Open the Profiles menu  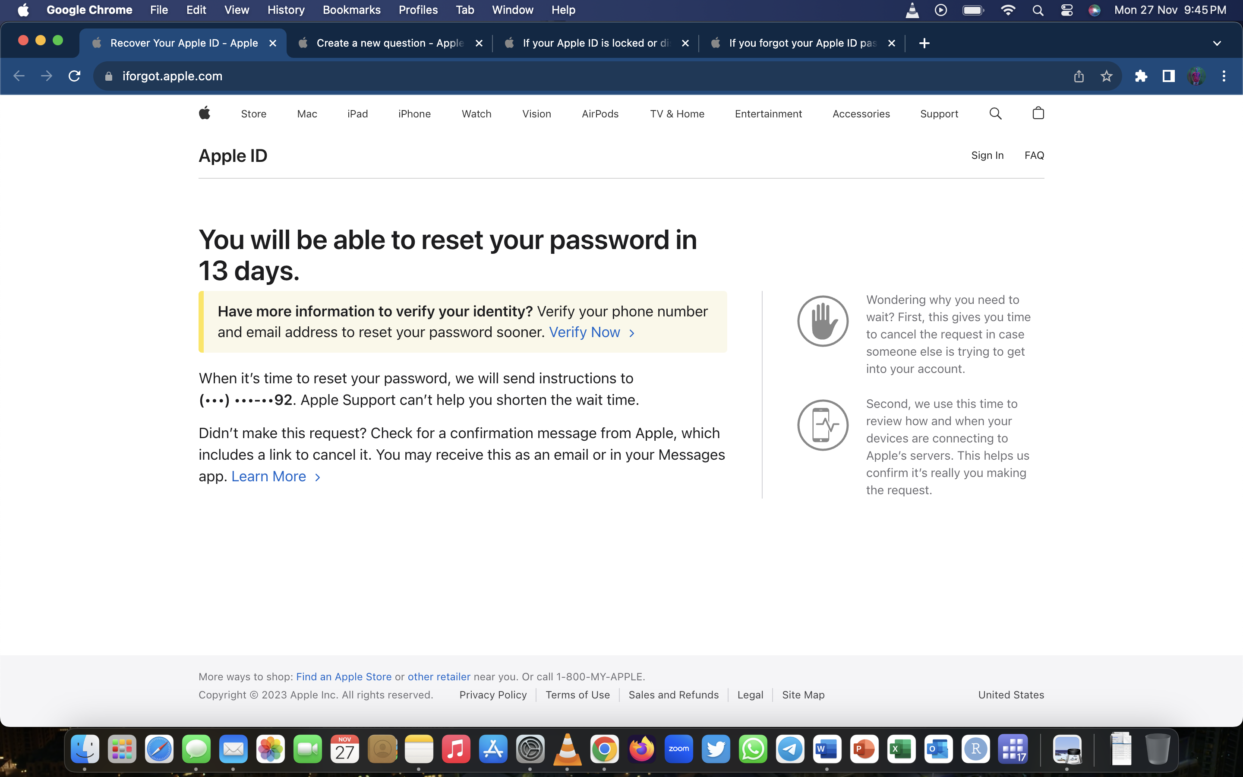(x=418, y=10)
